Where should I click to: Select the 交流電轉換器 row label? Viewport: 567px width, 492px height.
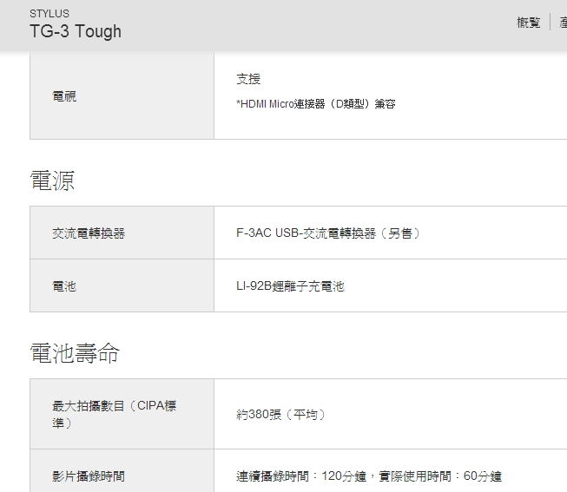89,233
